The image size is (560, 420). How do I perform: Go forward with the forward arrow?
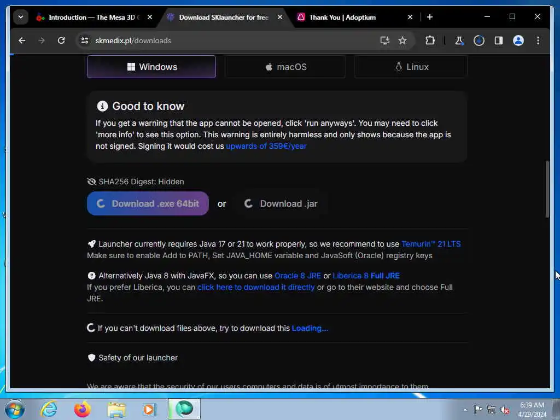pyautogui.click(x=42, y=40)
